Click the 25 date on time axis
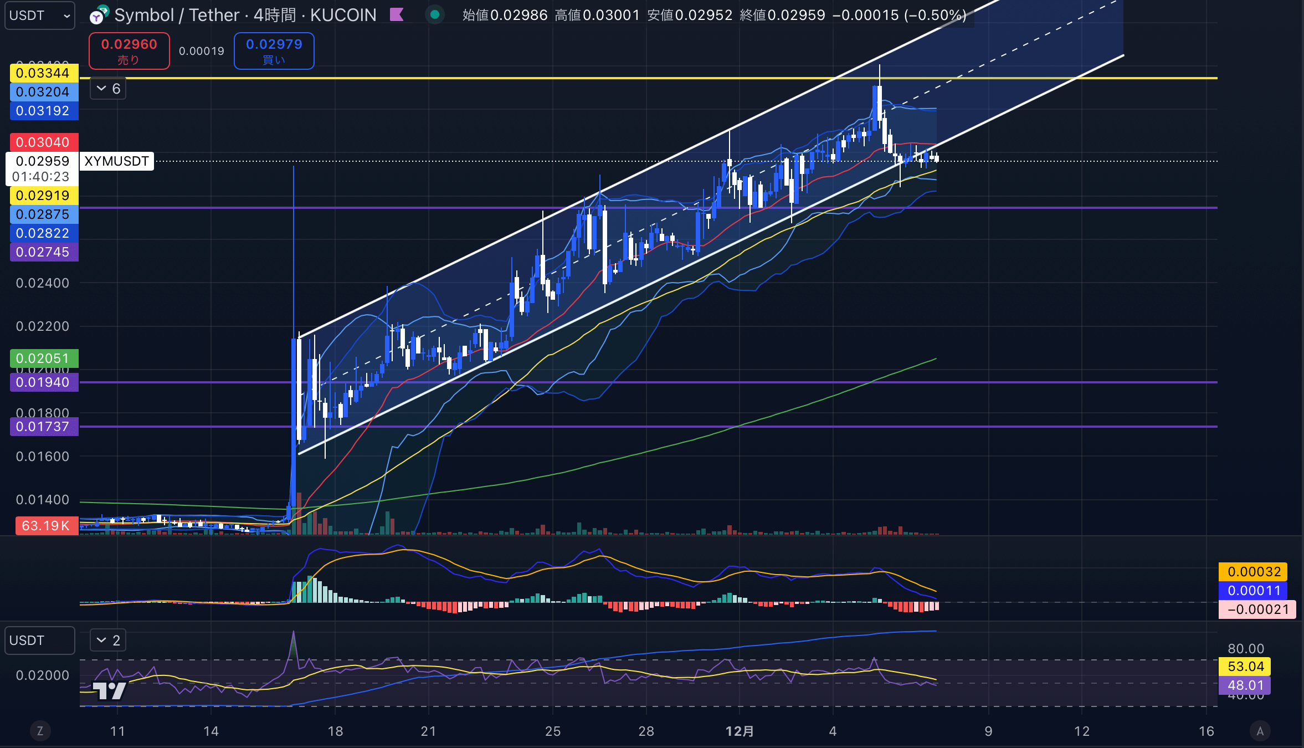 point(553,731)
